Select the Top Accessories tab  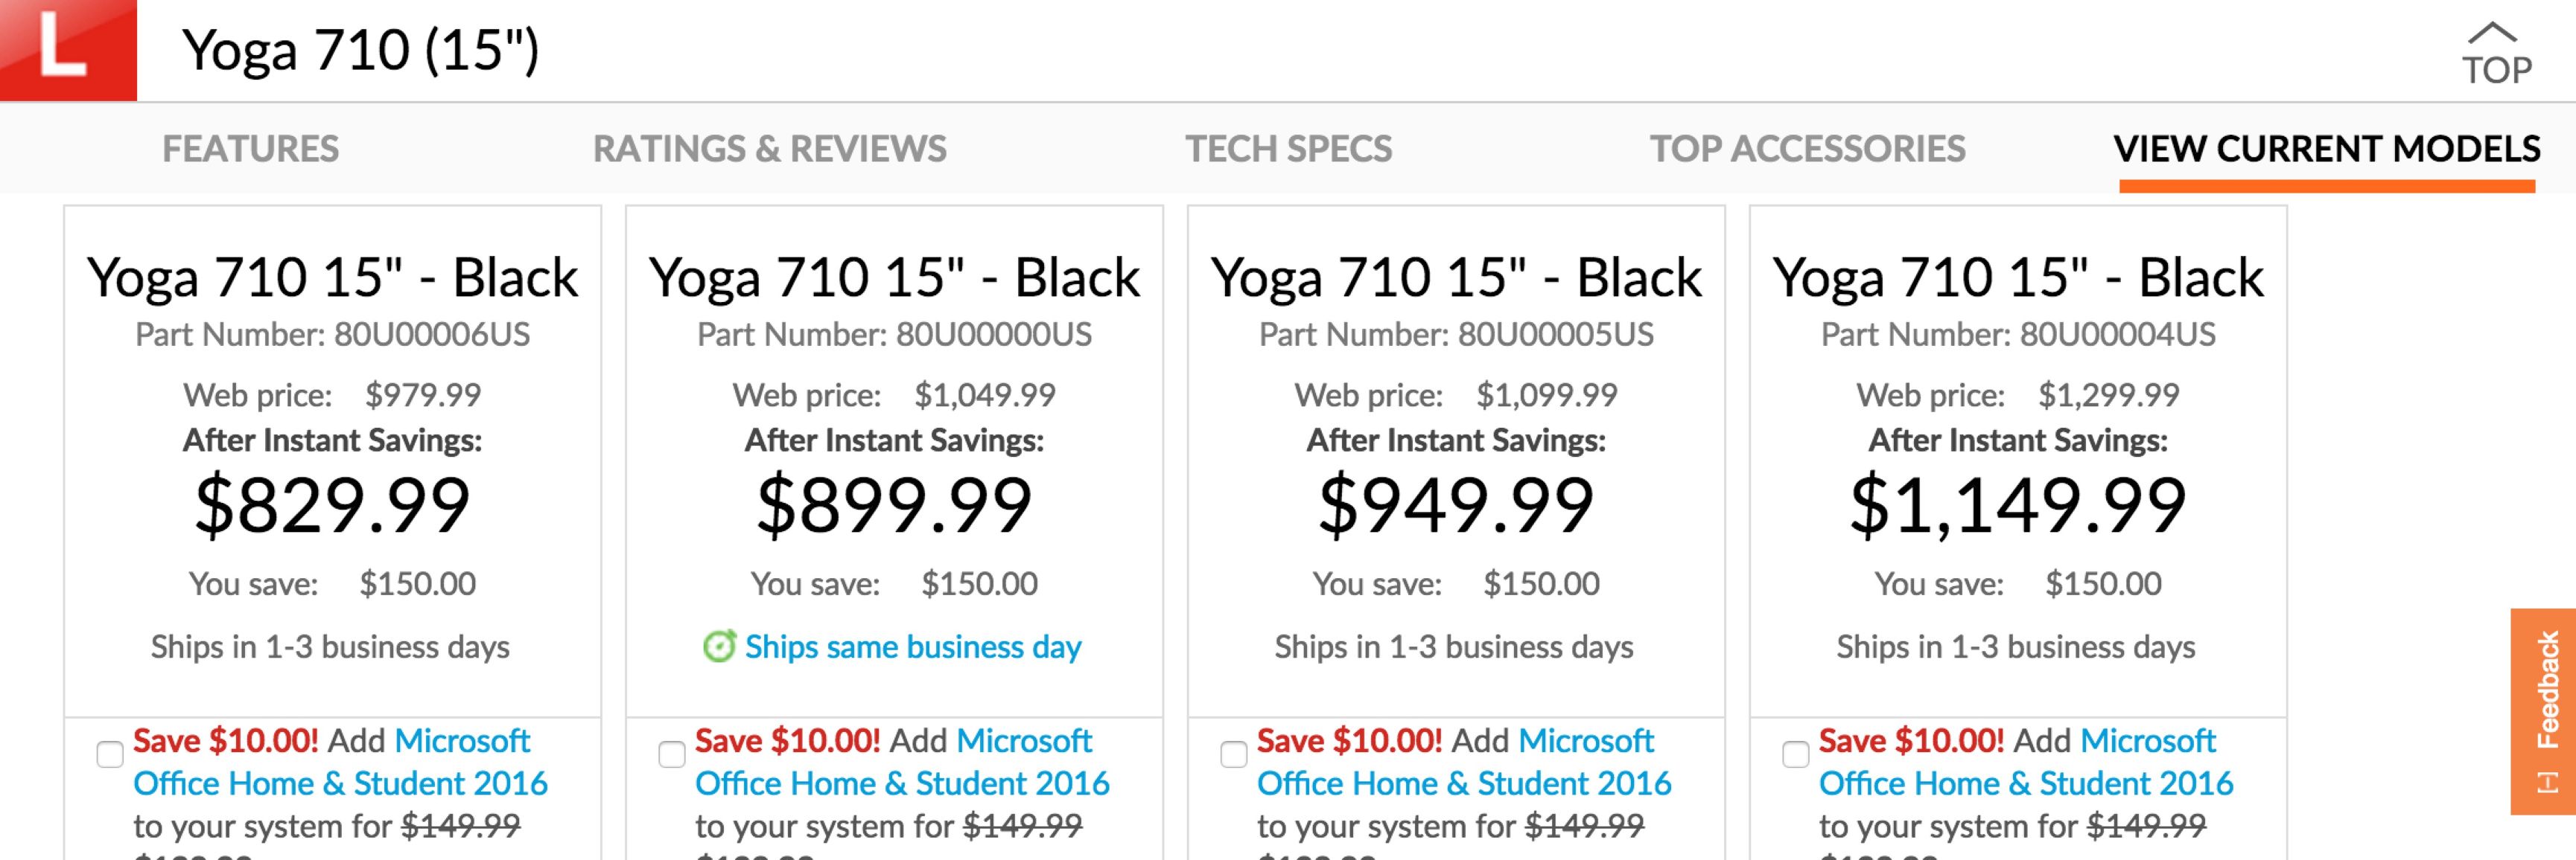pos(1807,149)
